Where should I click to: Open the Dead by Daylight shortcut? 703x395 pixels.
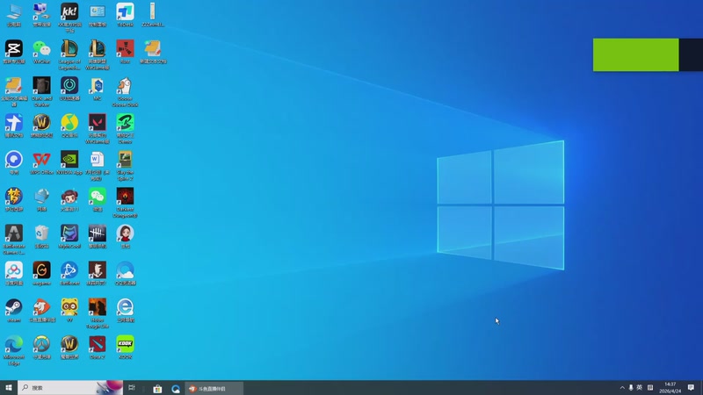click(x=98, y=236)
